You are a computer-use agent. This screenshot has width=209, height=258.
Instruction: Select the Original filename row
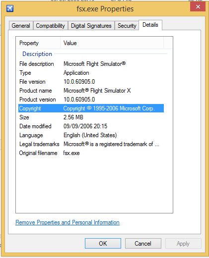pyautogui.click(x=91, y=153)
